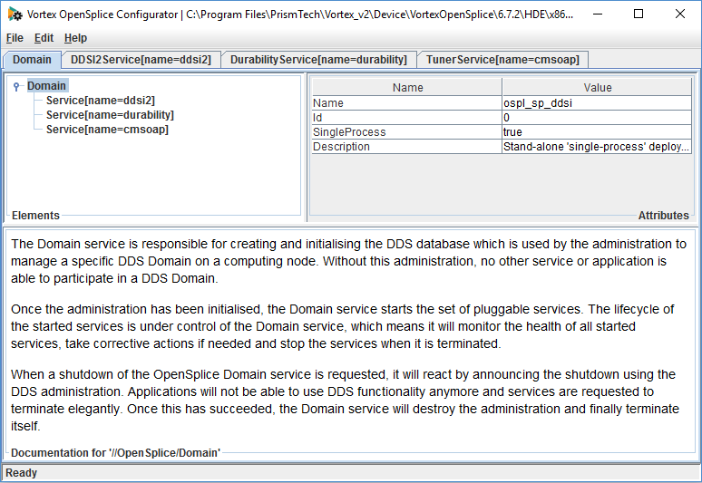This screenshot has width=702, height=483.
Task: Click the 'Ready' status bar text
Action: pyautogui.click(x=21, y=473)
